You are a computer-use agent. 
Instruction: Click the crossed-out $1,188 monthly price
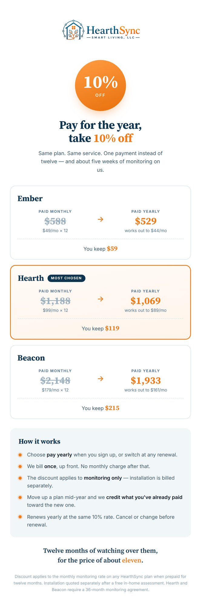(x=55, y=301)
